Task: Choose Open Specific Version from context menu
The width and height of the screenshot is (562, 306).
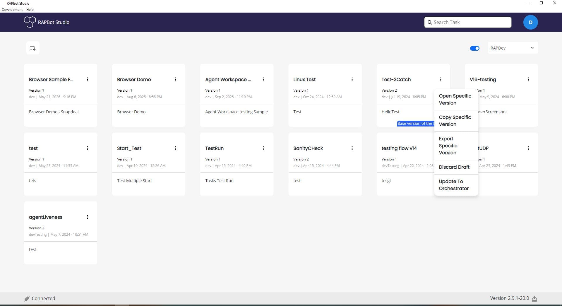Action: pyautogui.click(x=456, y=100)
